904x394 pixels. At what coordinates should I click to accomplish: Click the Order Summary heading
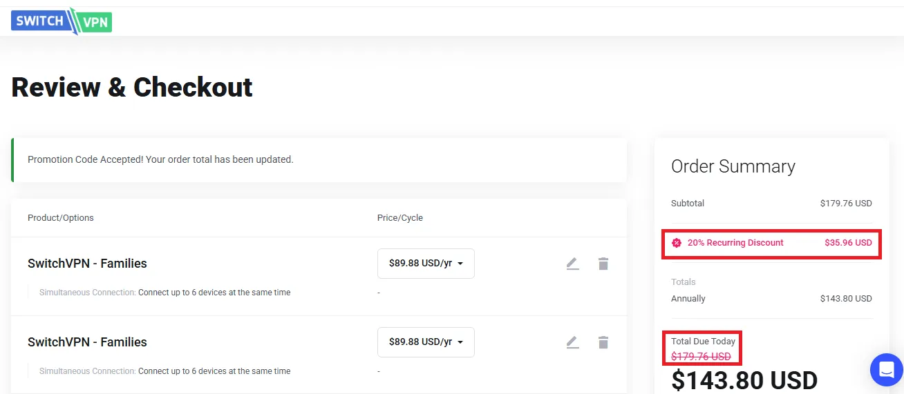(733, 166)
